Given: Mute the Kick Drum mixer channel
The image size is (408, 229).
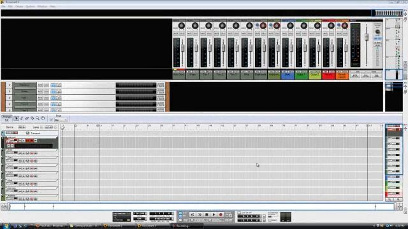Looking at the screenshot, I should pyautogui.click(x=176, y=34).
